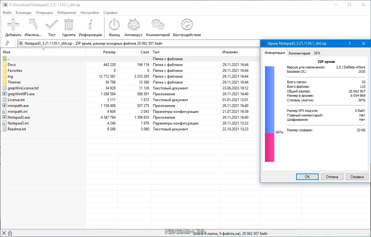Open the Справка menu
Screen dimensions: 371x237
click(x=110, y=13)
